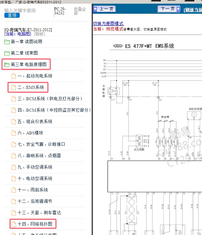
Task: Click document icon of 五、组合仪表系统
Action: click(14, 122)
